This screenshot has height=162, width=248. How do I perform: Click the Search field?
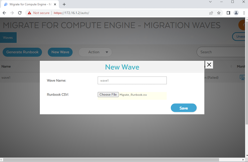[221, 52]
